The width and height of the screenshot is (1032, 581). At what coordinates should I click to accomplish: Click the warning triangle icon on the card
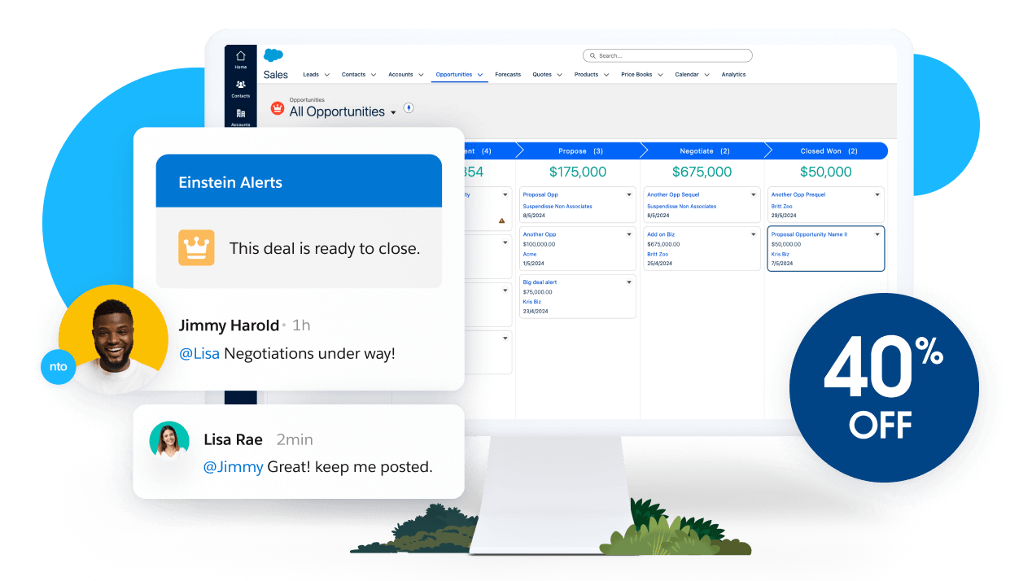tap(501, 220)
